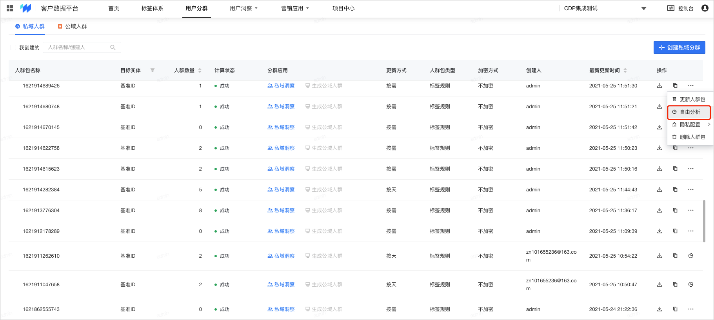The image size is (714, 320).
Task: Choose 自由分析 from the actions menu
Action: pyautogui.click(x=689, y=112)
